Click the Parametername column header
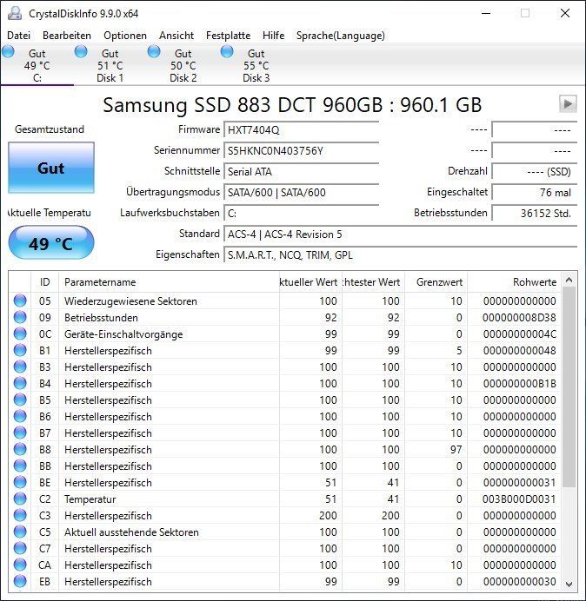 [x=169, y=282]
